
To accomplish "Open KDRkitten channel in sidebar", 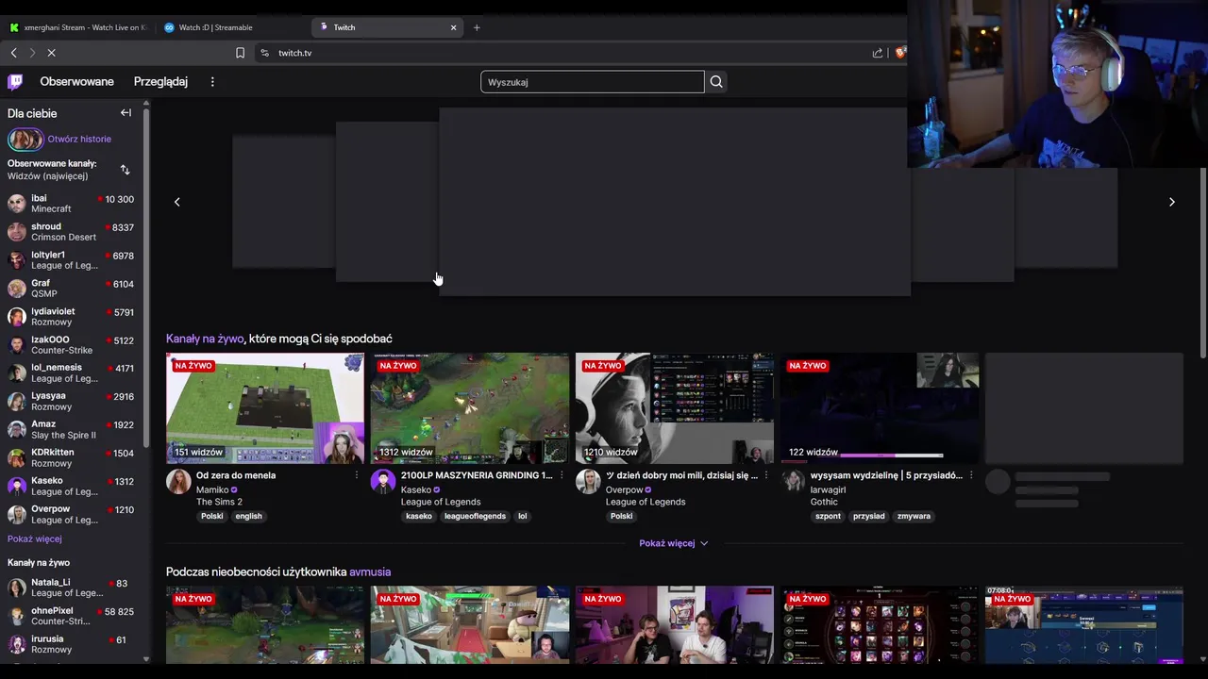I will (x=72, y=457).
